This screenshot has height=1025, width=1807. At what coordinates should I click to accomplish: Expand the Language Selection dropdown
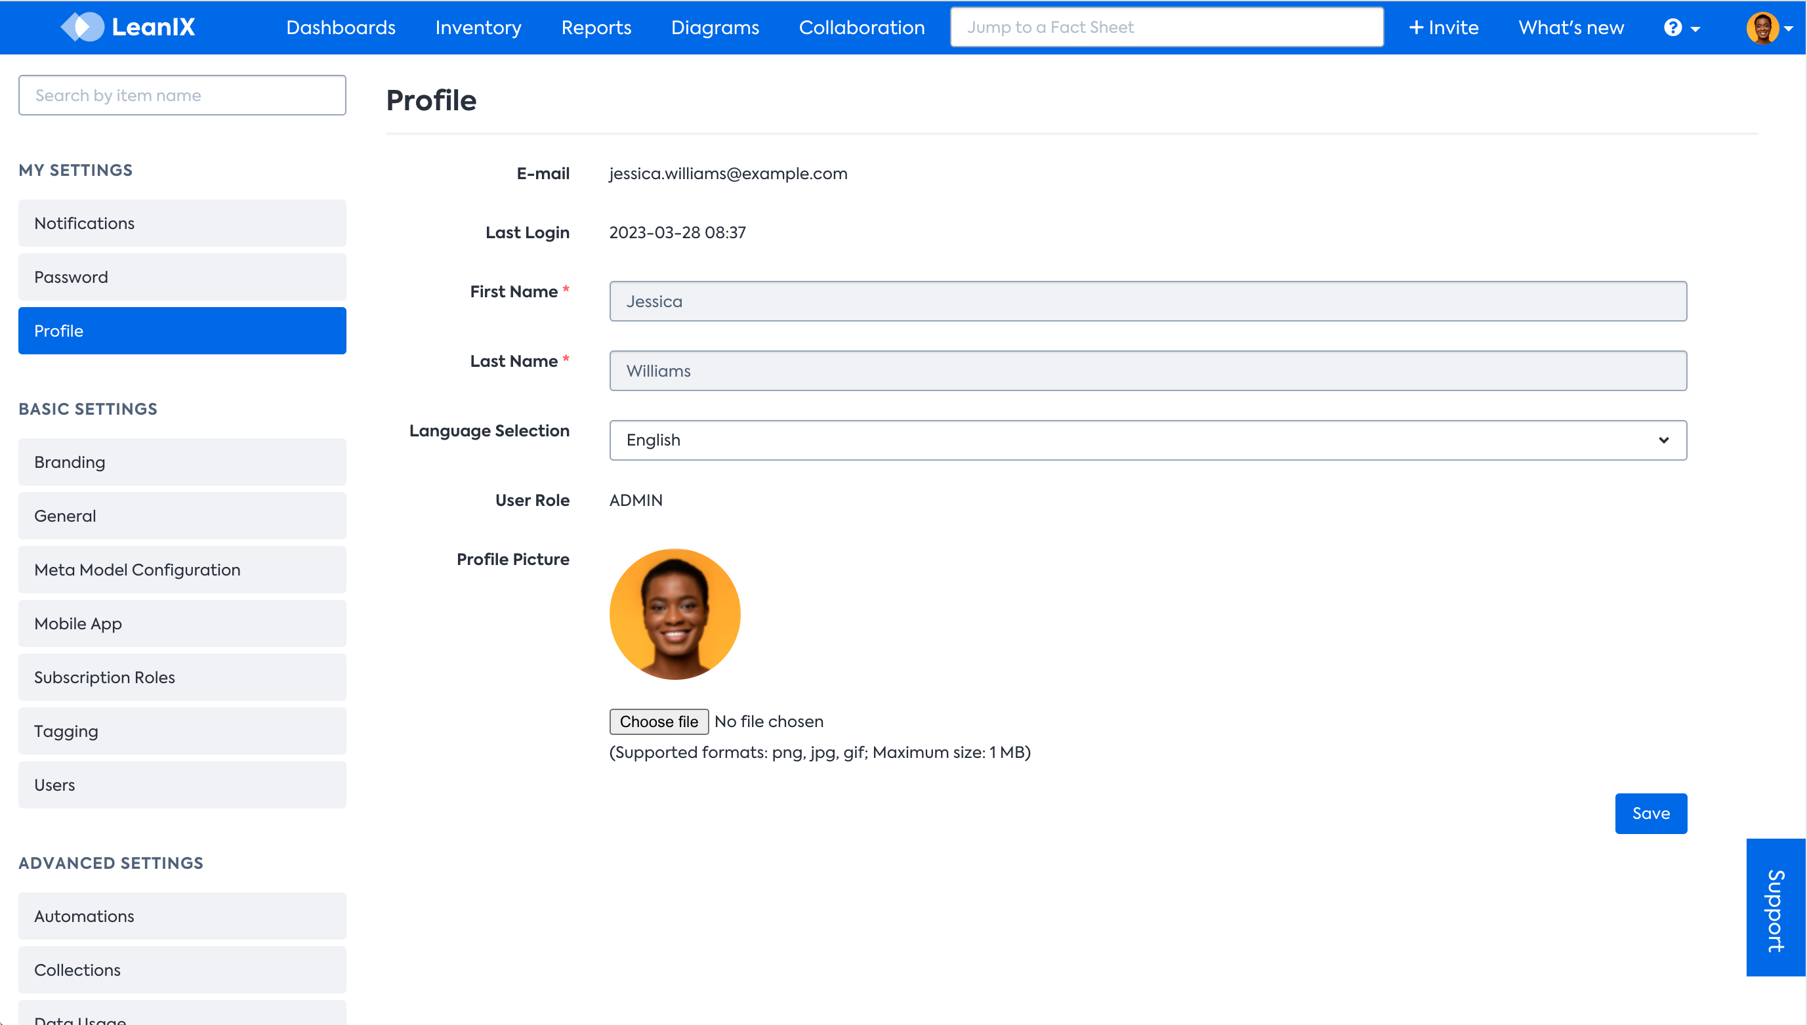(1148, 440)
